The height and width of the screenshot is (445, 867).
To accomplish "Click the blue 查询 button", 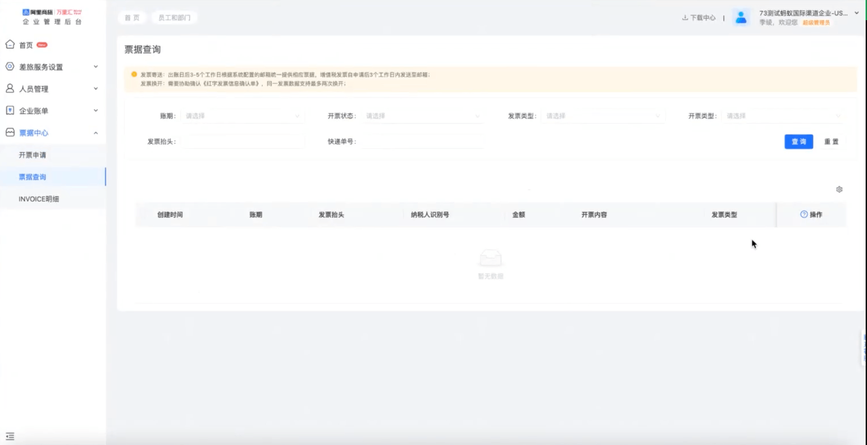I will pyautogui.click(x=799, y=142).
